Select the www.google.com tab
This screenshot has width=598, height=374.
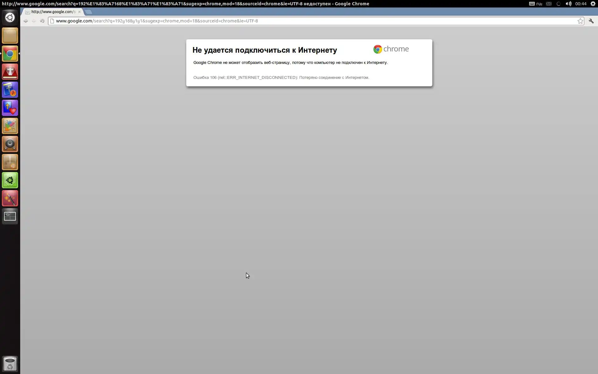tap(53, 12)
